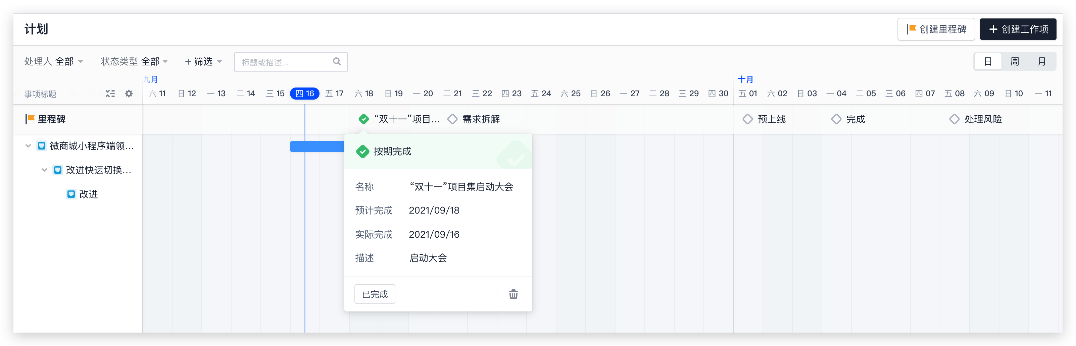Click the 启动大会 description text

coord(428,258)
